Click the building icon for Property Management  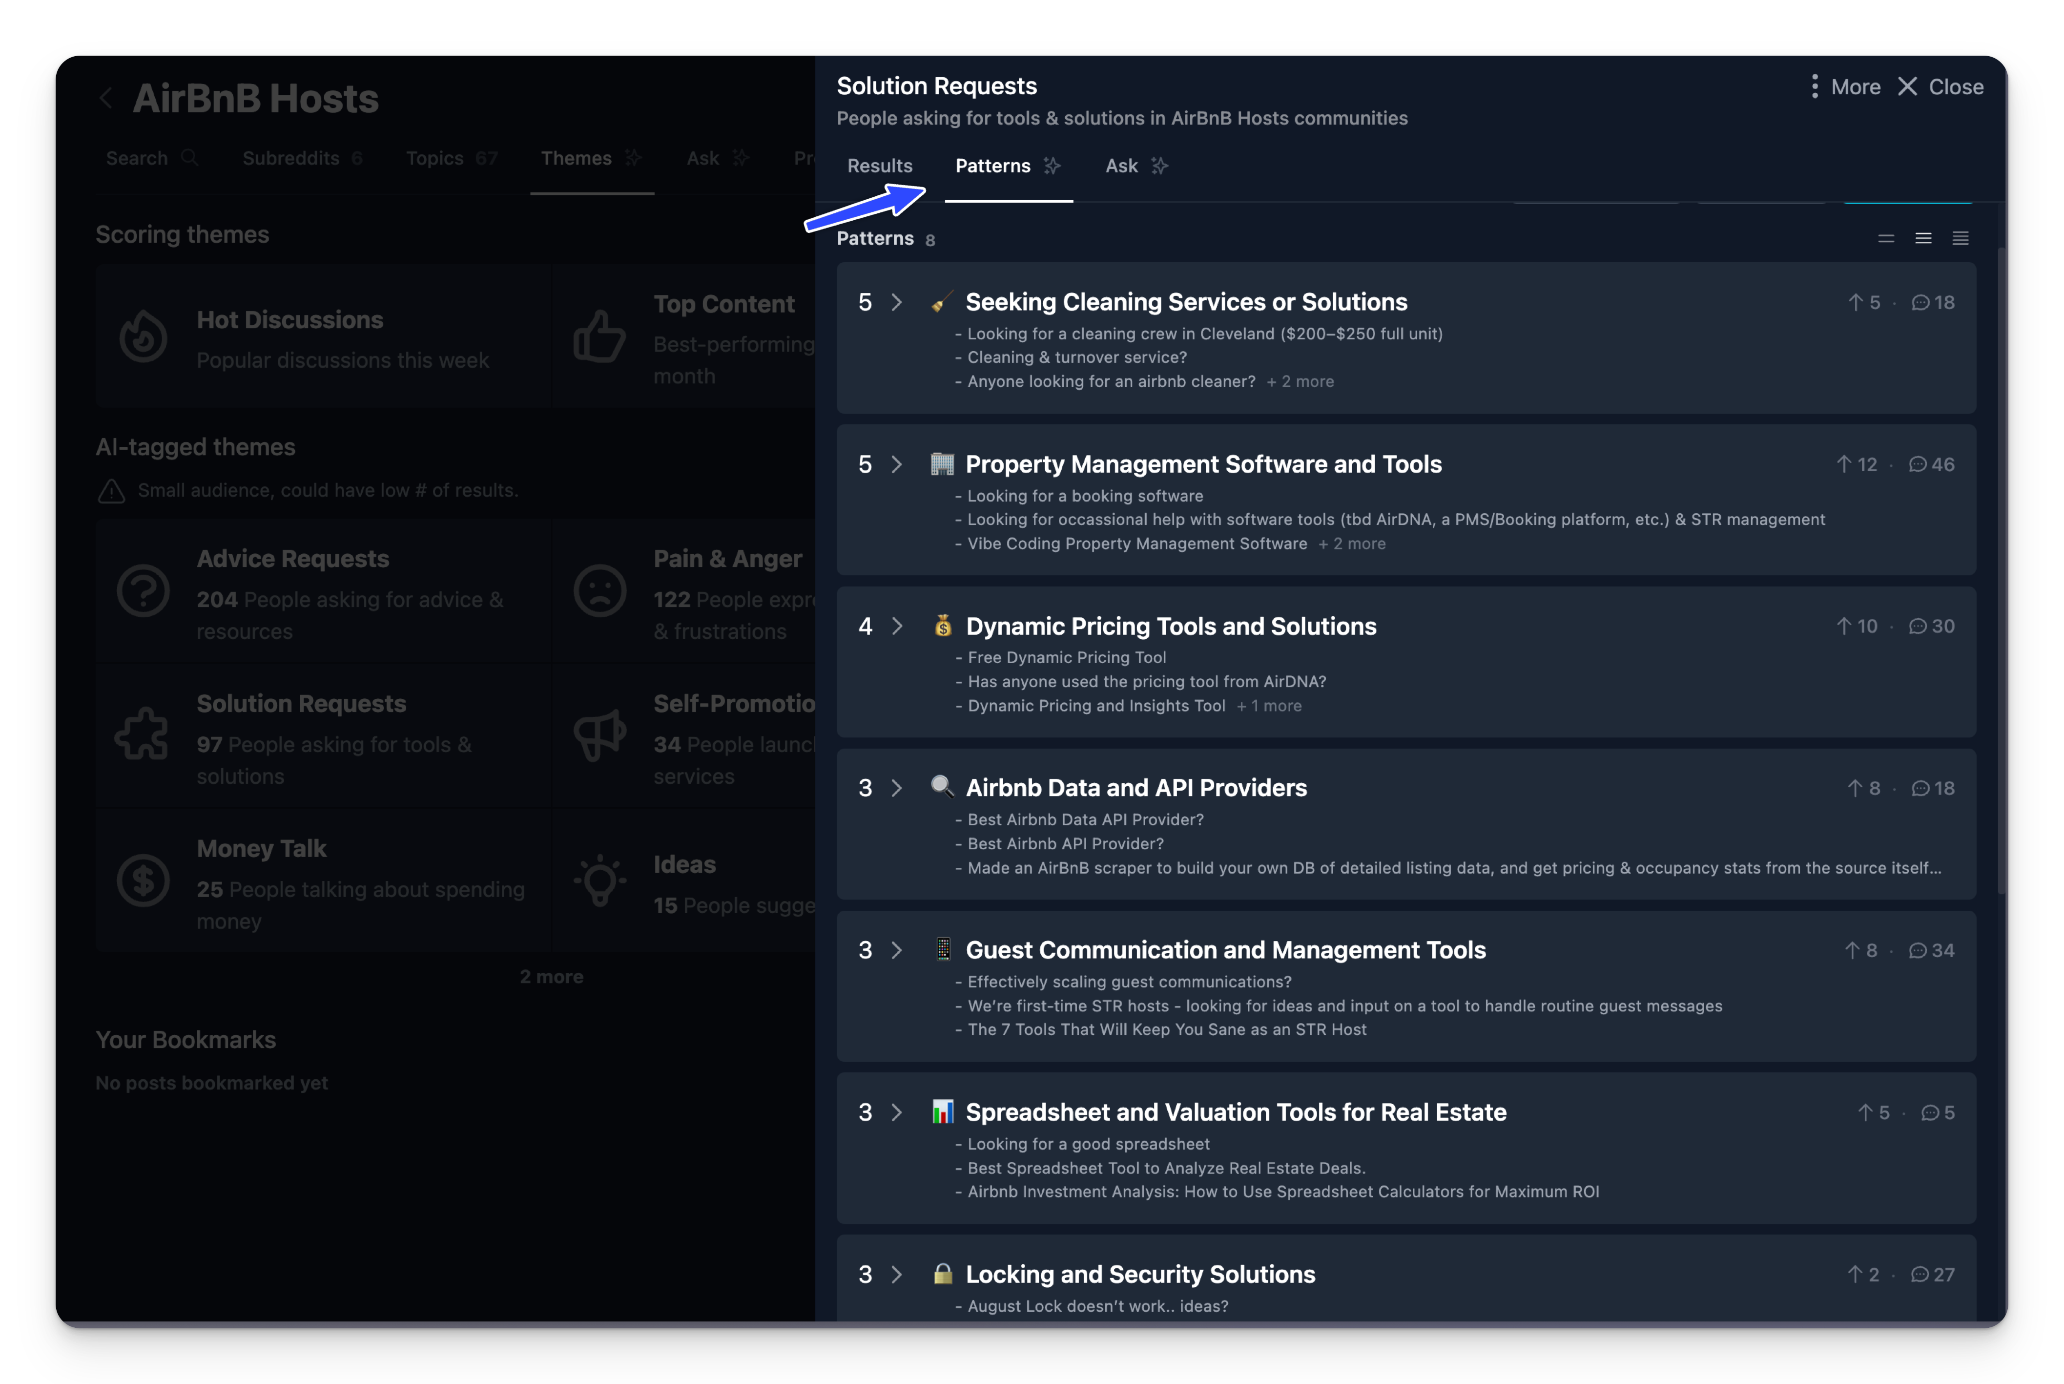click(942, 464)
